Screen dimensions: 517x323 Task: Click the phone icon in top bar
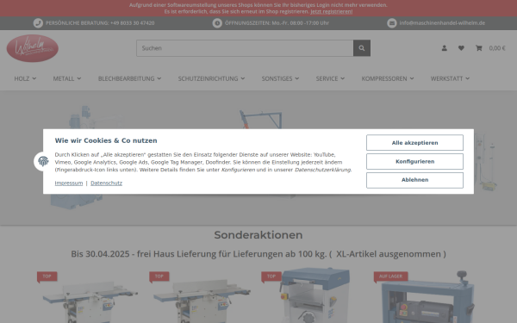[x=38, y=23]
